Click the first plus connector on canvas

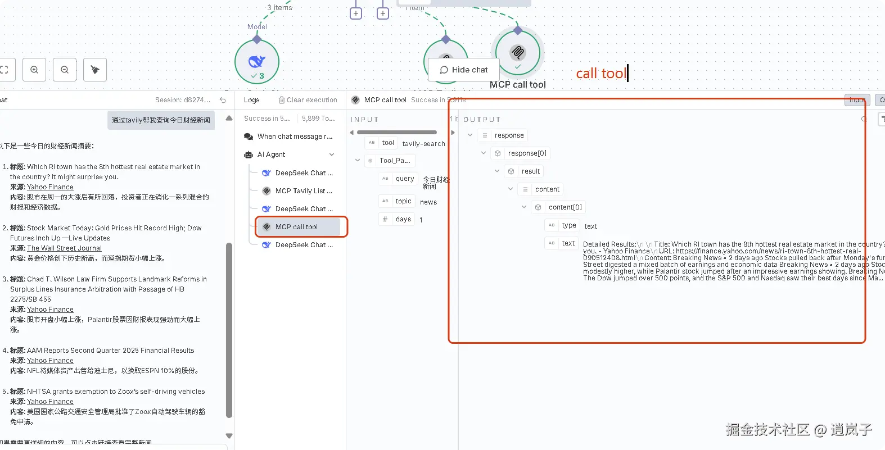[x=356, y=13]
